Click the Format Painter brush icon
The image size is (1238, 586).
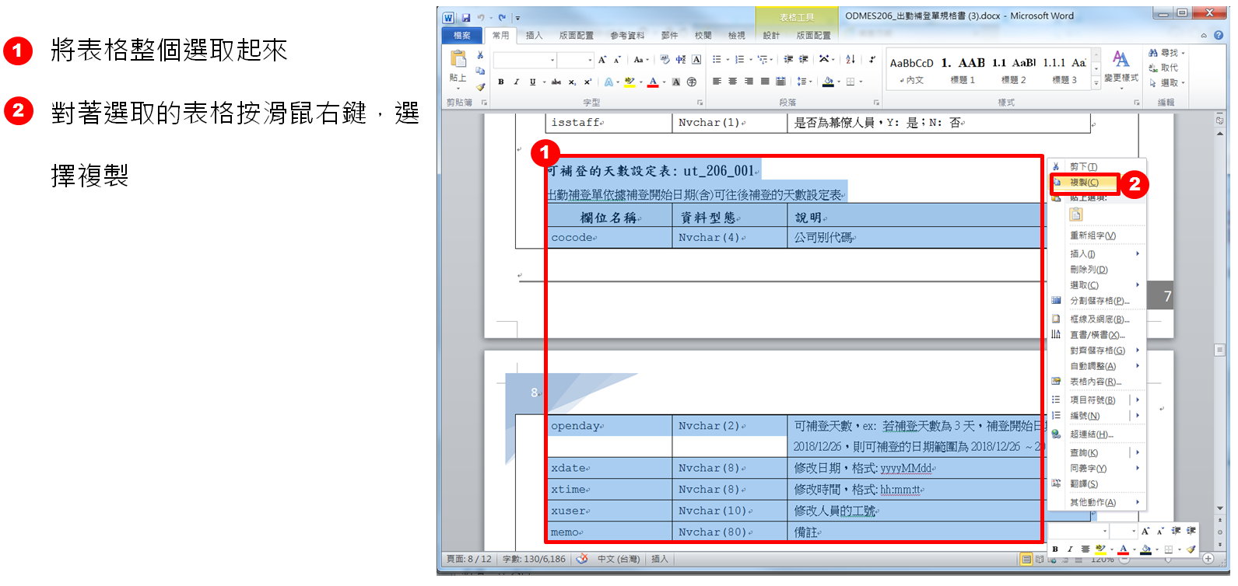click(x=480, y=87)
